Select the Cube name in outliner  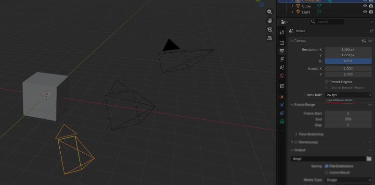coord(306,6)
